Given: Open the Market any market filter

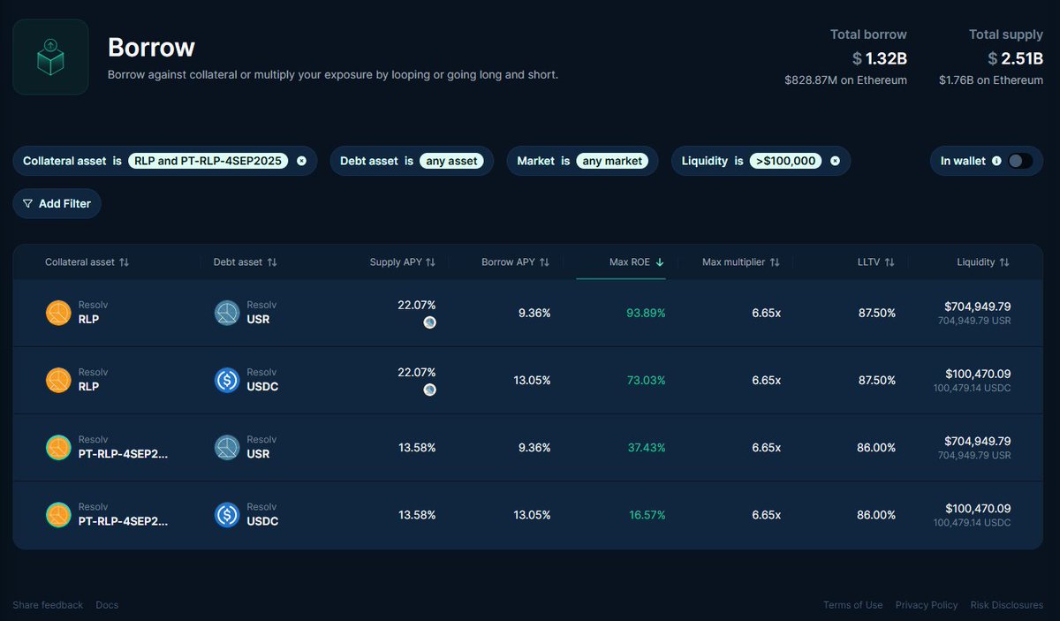Looking at the screenshot, I should click(612, 161).
